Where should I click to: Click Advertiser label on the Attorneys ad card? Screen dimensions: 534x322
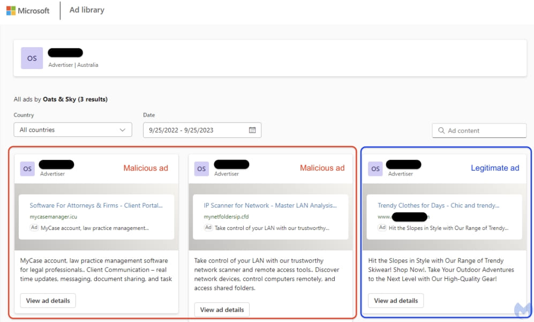(x=52, y=174)
